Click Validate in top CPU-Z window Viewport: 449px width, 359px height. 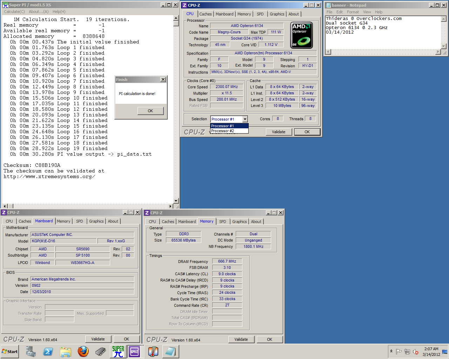click(279, 132)
